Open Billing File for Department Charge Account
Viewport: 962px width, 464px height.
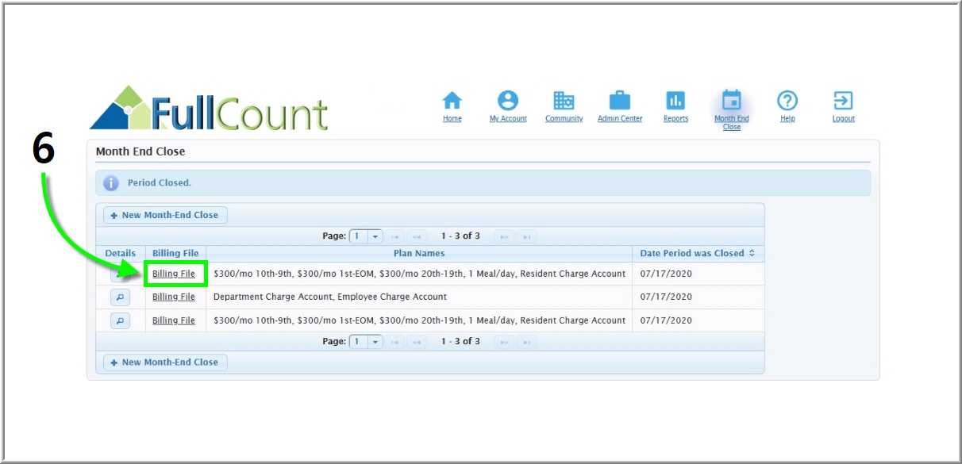point(174,297)
